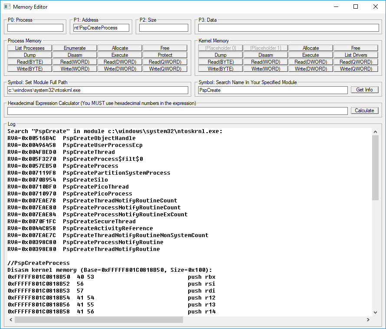
Task: Click Write(DWORD) in Kernel Memory
Action: pos(311,68)
